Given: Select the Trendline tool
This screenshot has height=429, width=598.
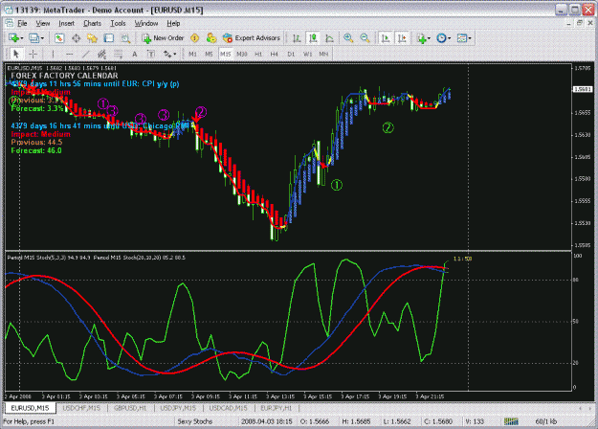Looking at the screenshot, I should [86, 55].
